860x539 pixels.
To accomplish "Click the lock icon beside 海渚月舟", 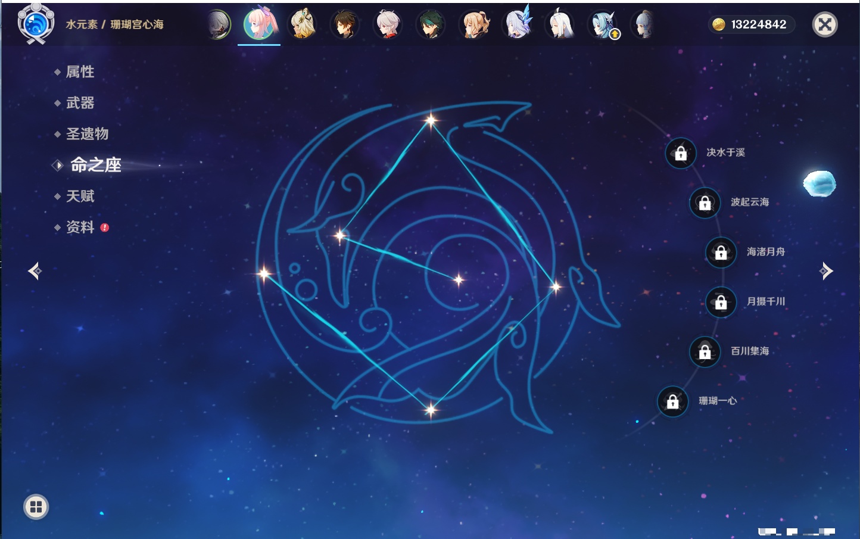I will pyautogui.click(x=721, y=253).
